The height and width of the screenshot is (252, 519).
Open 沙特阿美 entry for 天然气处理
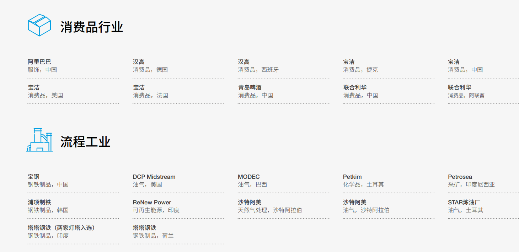[x=250, y=202]
